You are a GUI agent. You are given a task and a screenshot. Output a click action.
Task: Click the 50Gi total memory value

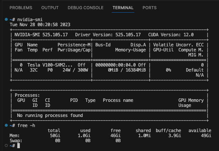point(55,136)
